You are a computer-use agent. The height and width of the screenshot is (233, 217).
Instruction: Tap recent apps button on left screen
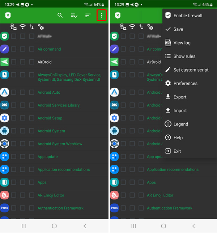tap(24, 226)
